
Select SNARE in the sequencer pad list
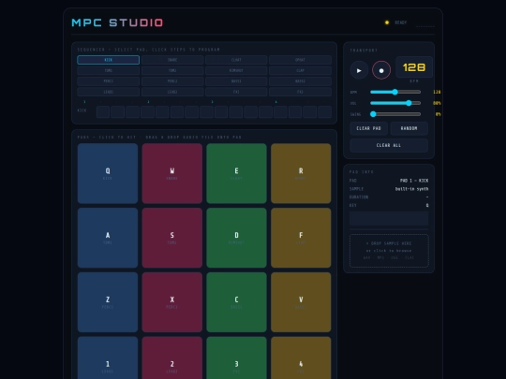click(172, 60)
